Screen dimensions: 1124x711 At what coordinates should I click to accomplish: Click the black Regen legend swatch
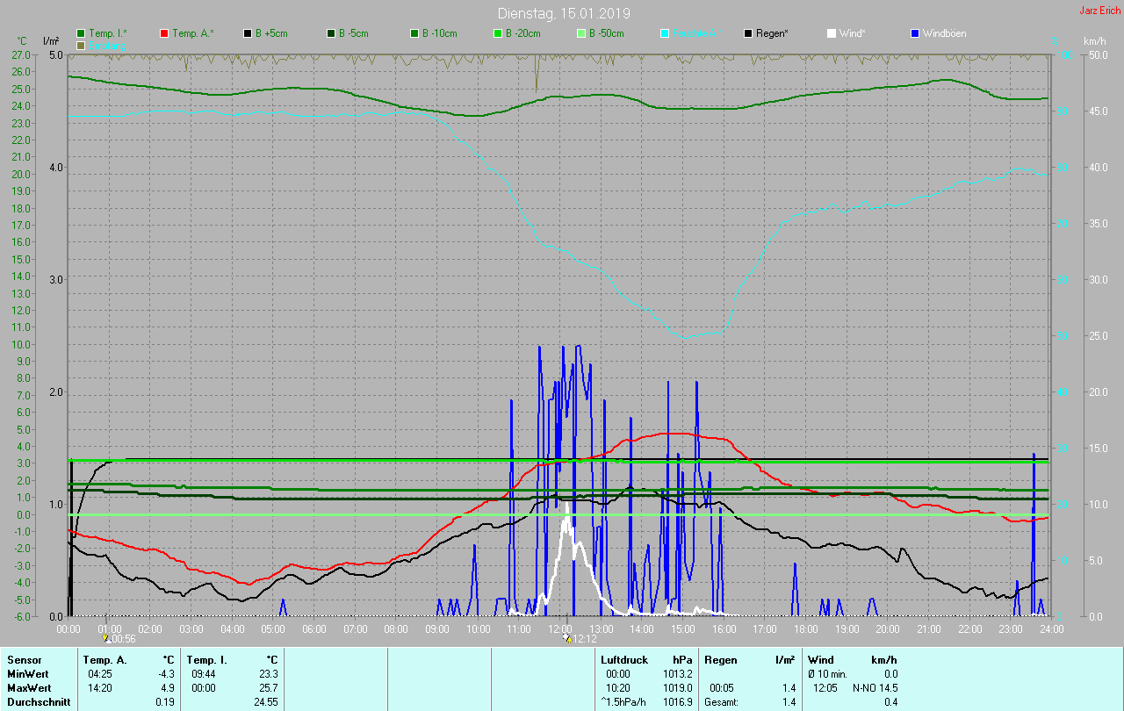click(x=748, y=33)
